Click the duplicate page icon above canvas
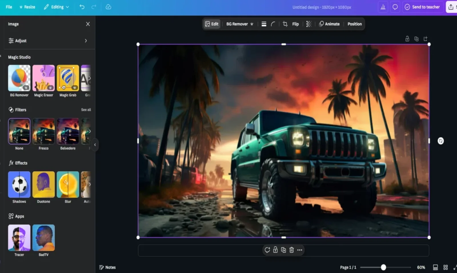The width and height of the screenshot is (457, 273). tap(416, 39)
